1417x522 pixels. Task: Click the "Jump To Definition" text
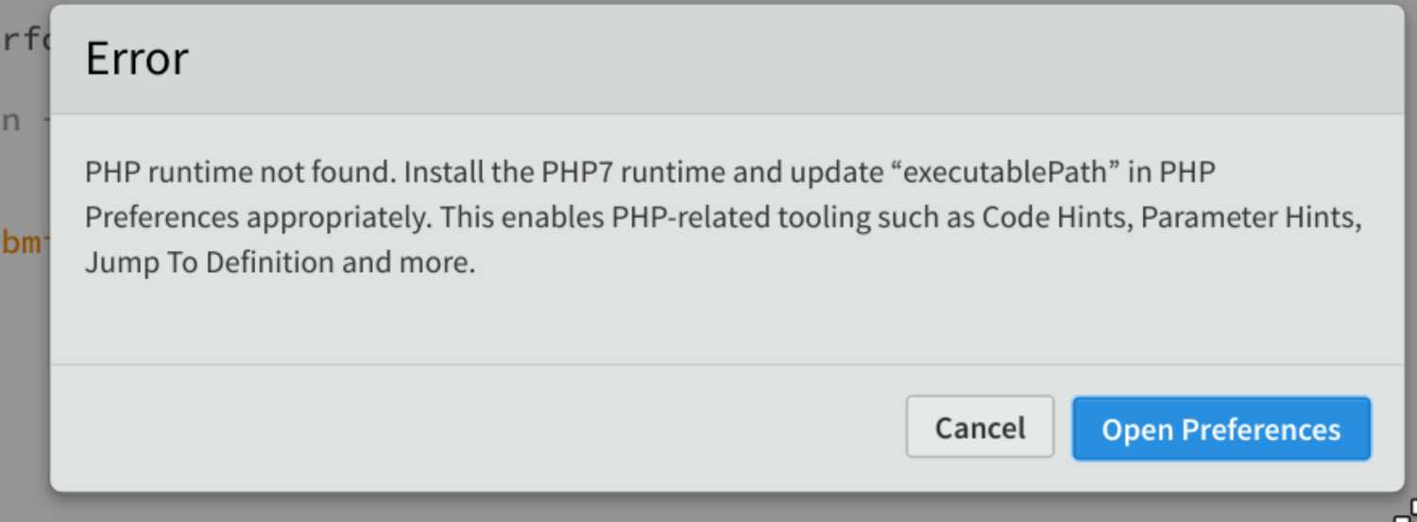[x=210, y=262]
